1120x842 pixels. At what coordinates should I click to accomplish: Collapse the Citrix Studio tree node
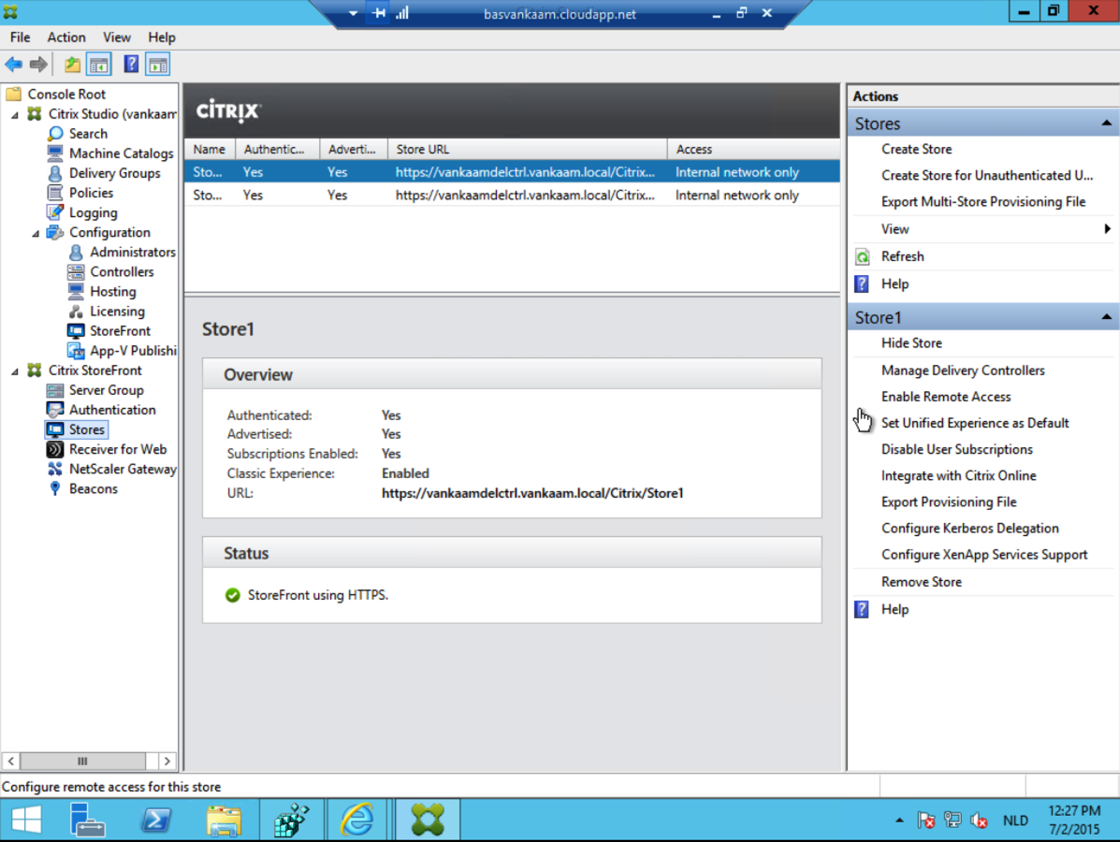(15, 114)
